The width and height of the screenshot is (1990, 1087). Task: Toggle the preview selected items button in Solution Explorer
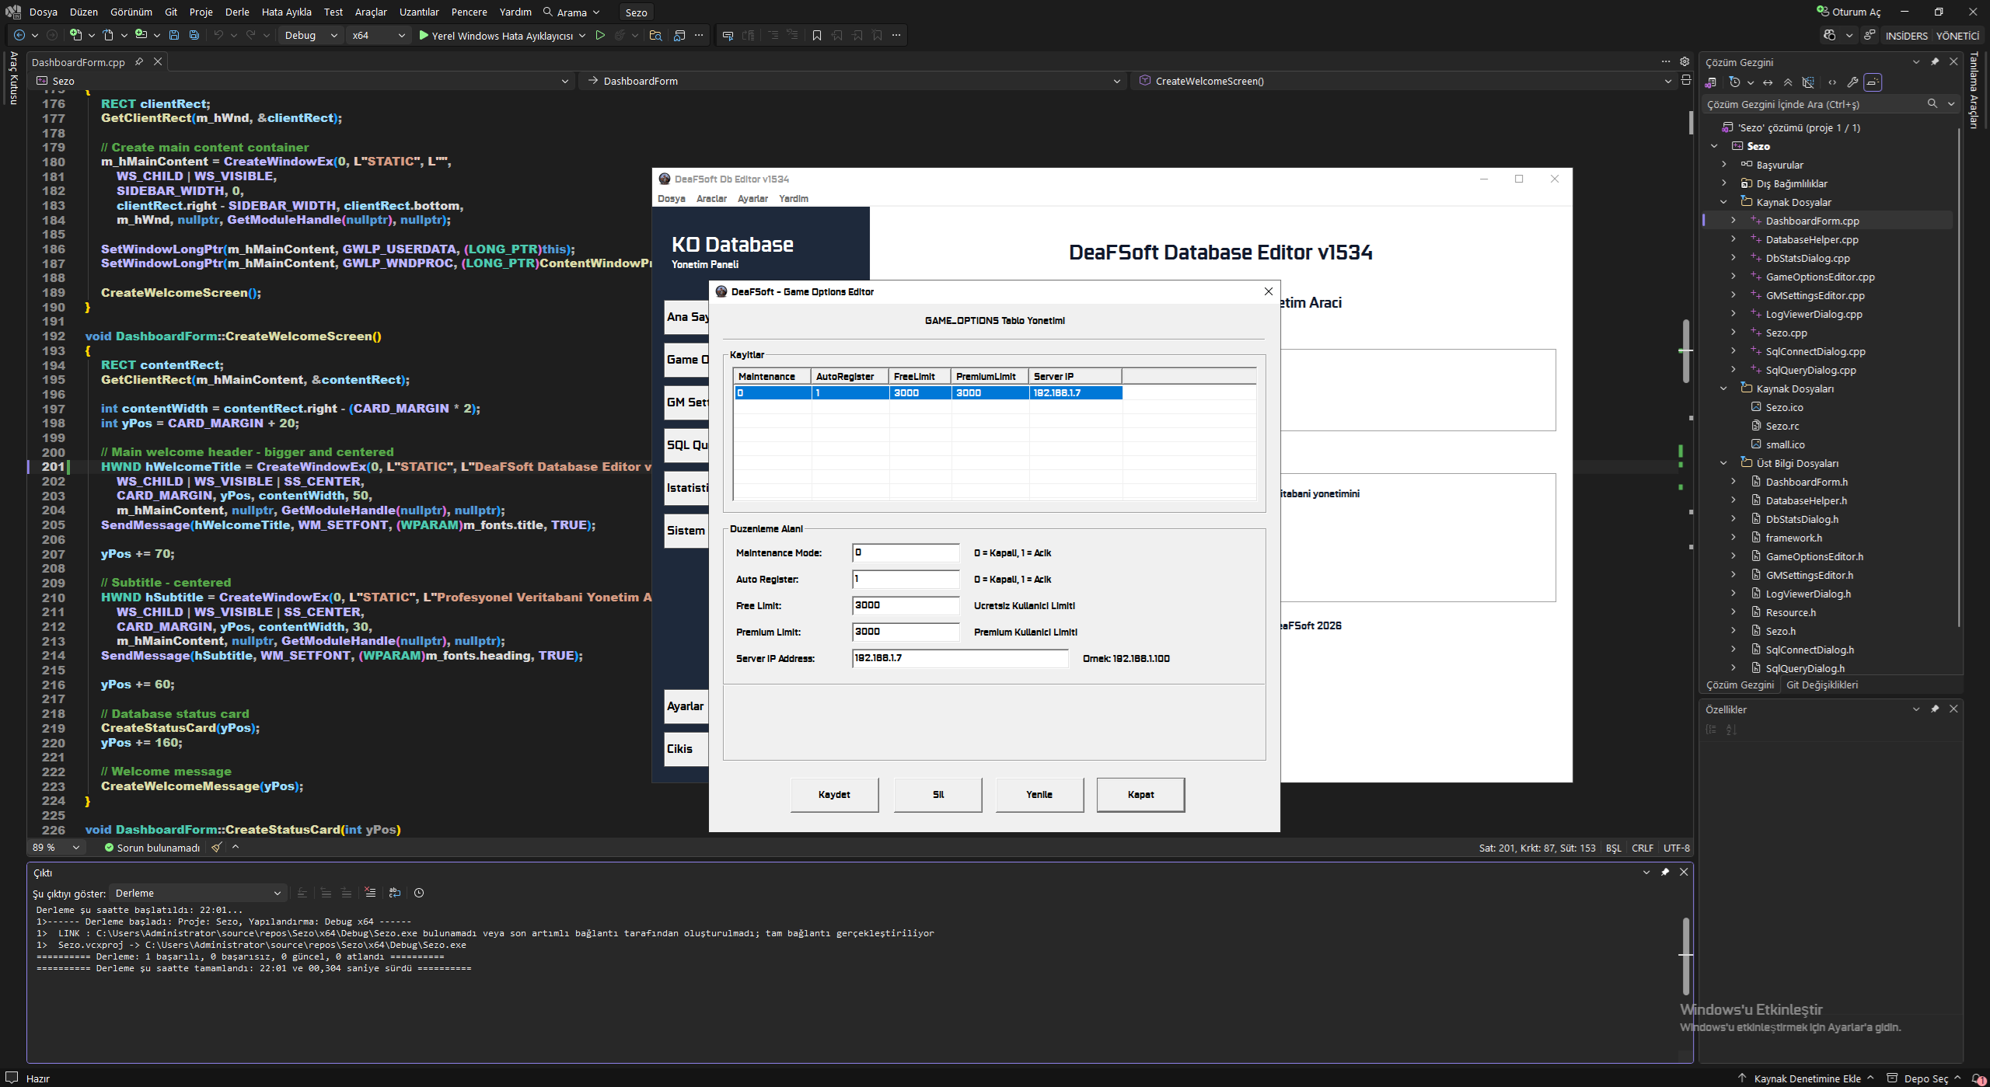pos(1873,82)
